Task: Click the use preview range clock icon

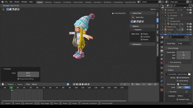Action: point(132,84)
